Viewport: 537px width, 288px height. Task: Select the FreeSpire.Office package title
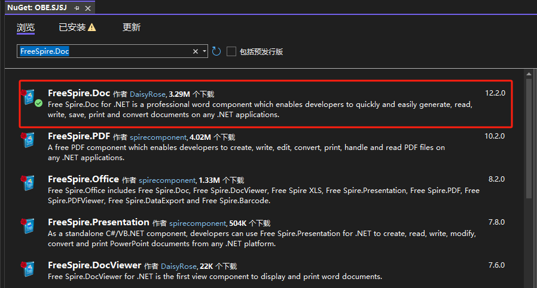pyautogui.click(x=83, y=180)
